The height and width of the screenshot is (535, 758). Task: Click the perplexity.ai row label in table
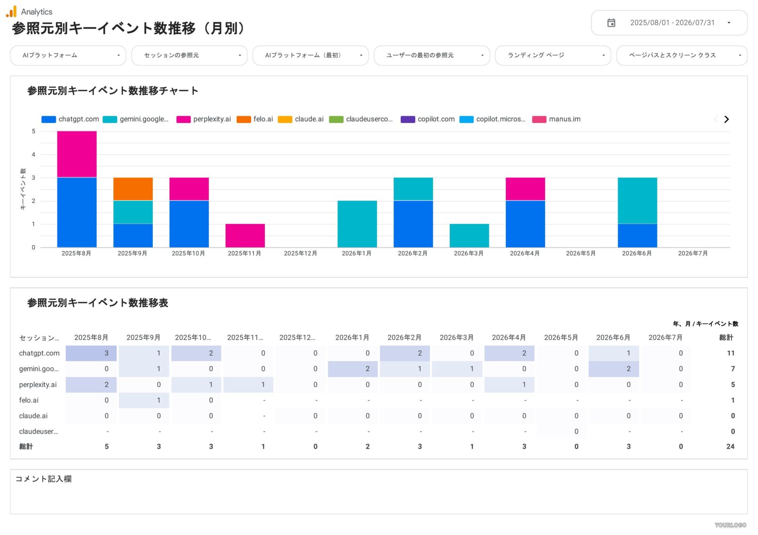(38, 385)
